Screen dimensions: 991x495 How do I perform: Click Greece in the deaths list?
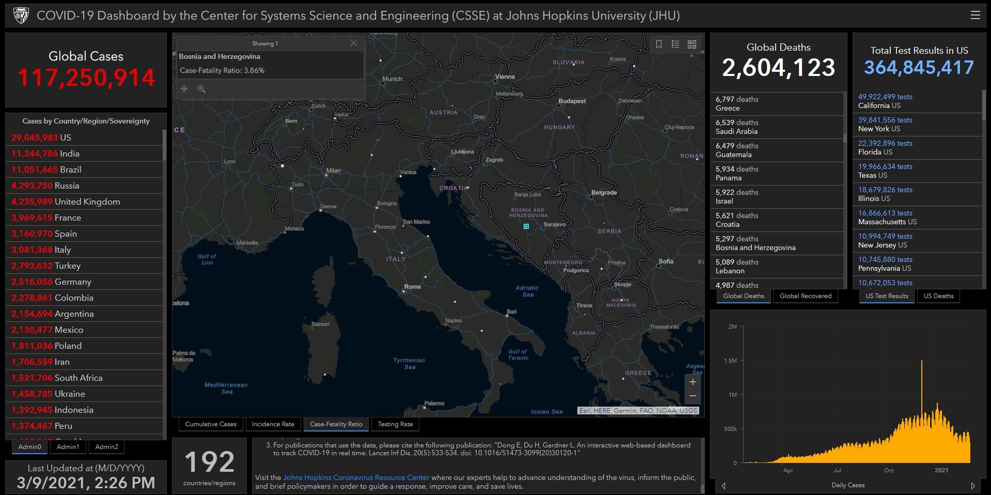point(777,104)
